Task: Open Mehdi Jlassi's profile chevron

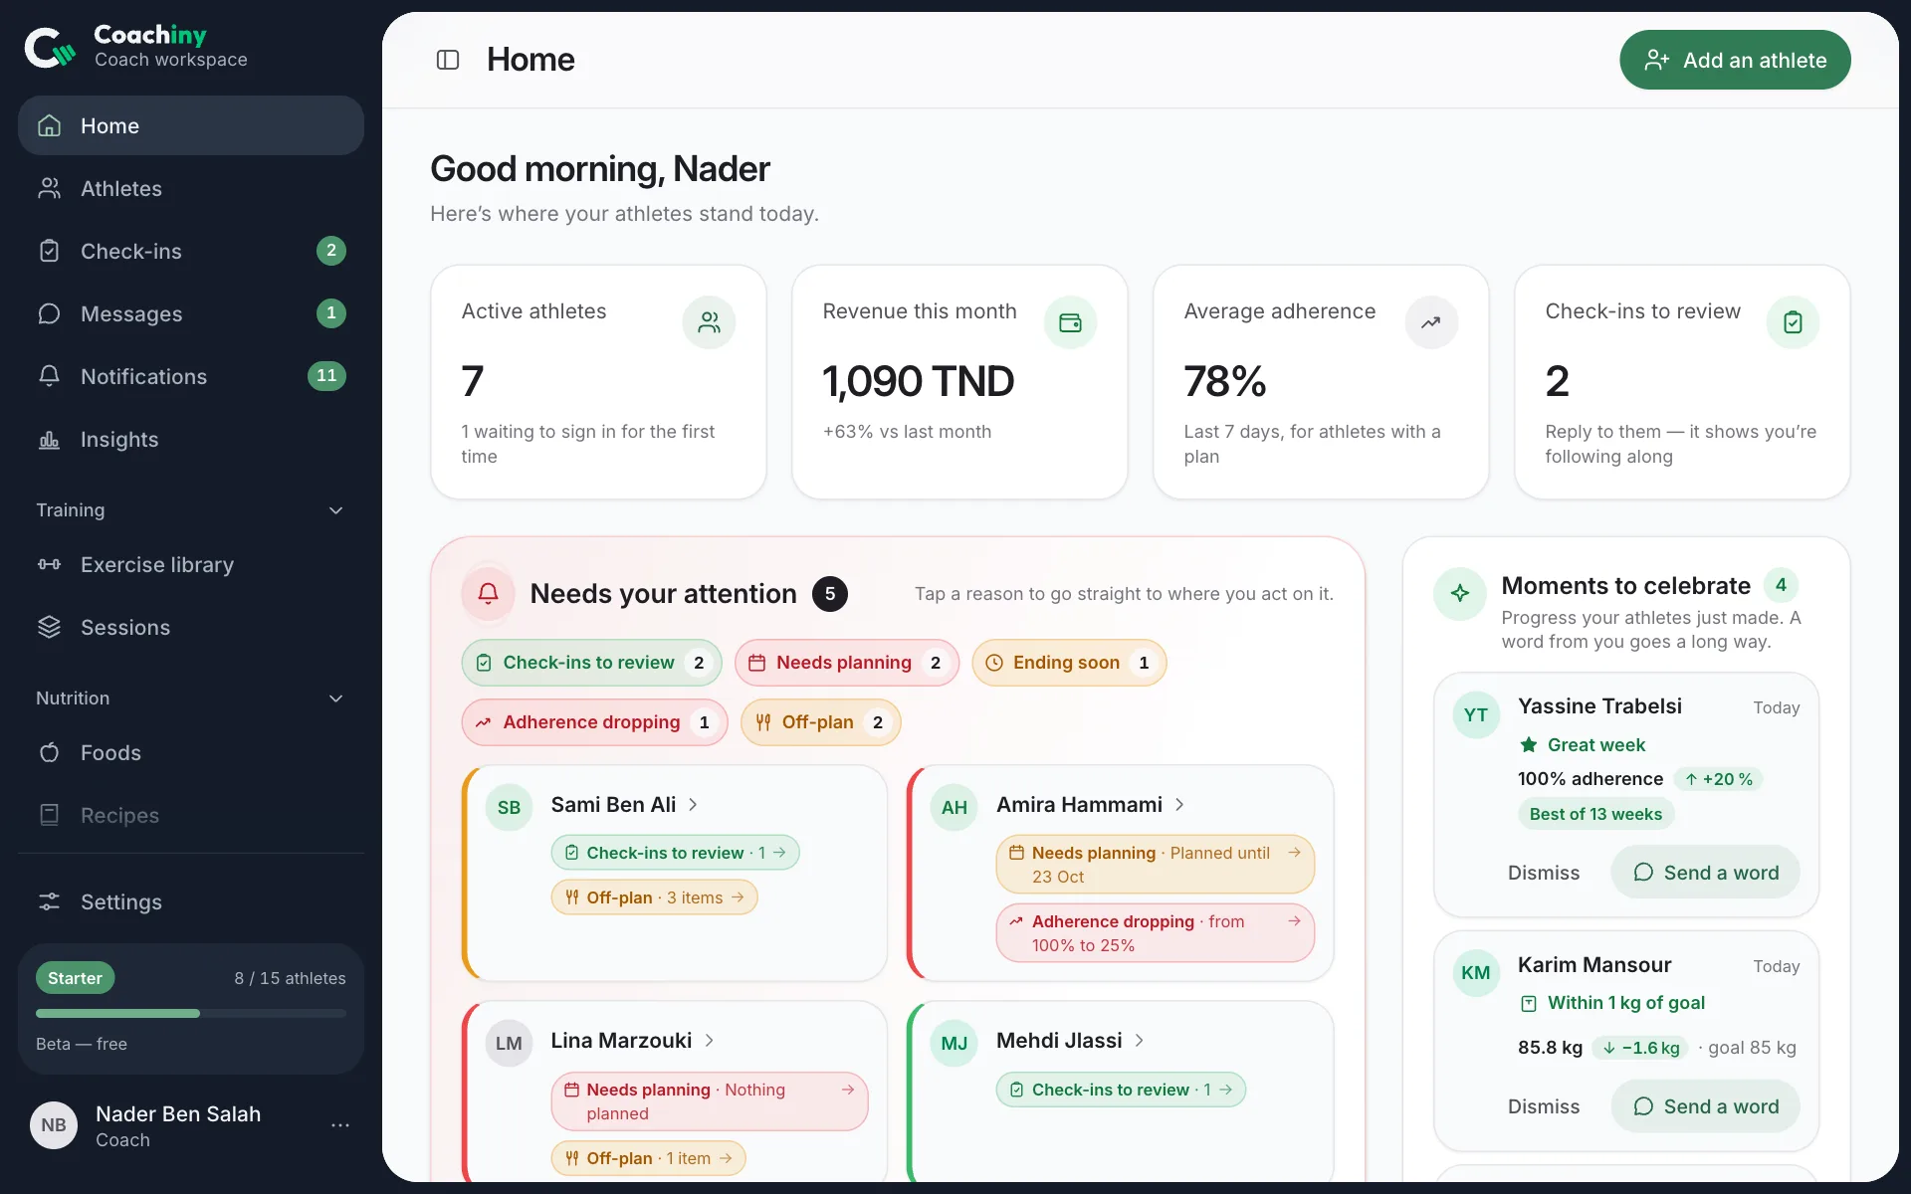Action: [x=1140, y=1041]
